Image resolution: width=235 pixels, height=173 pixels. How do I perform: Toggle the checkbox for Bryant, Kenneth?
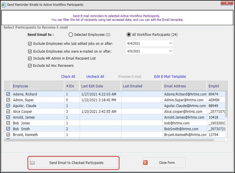[x=8, y=135]
